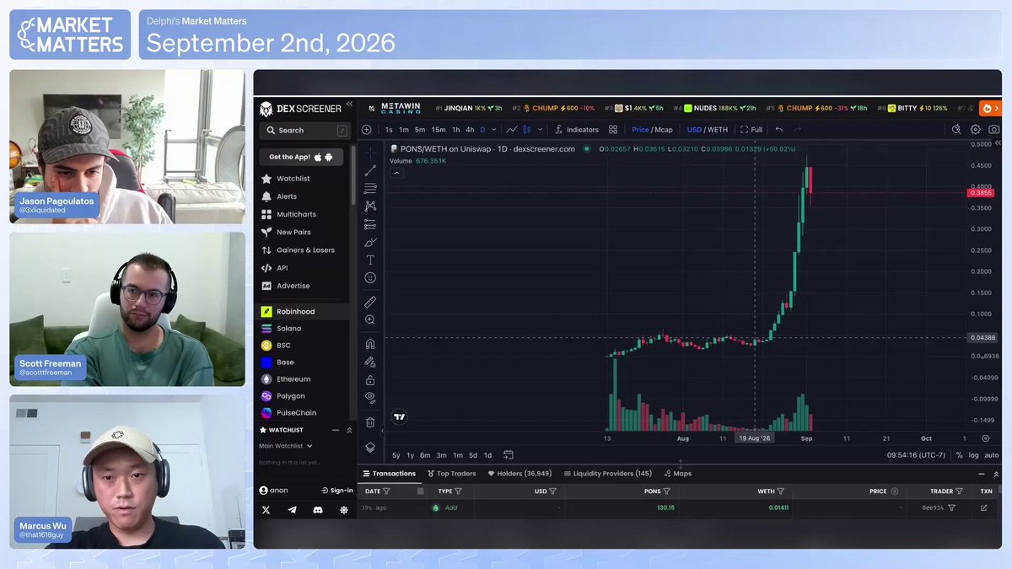Enter Full screen chart mode

coord(751,130)
